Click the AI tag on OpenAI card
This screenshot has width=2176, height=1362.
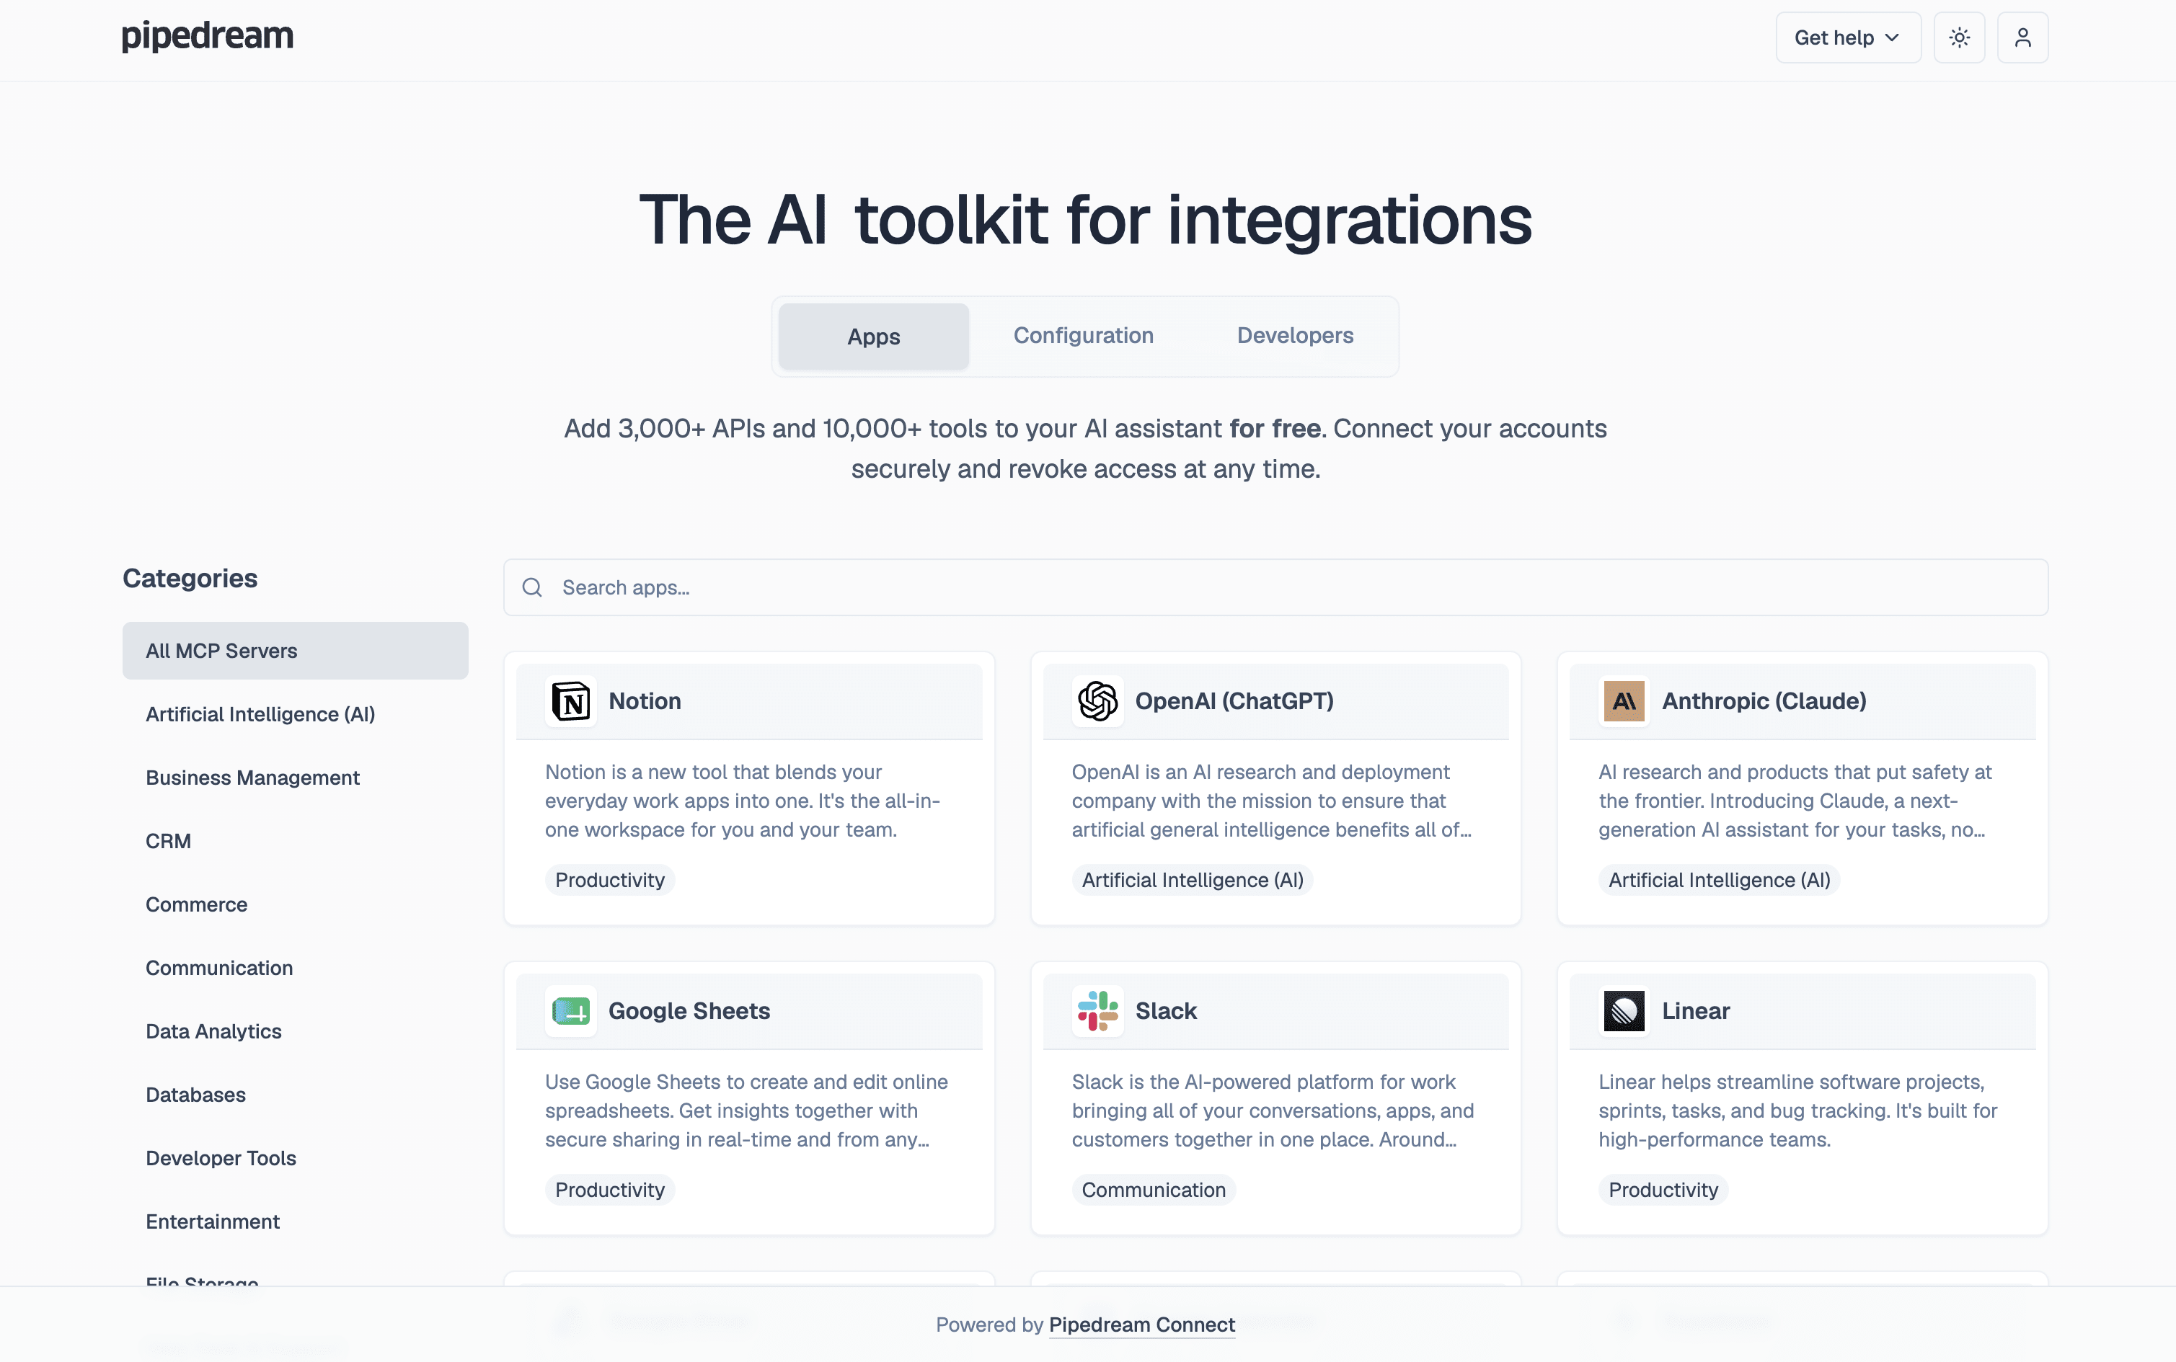[1192, 880]
